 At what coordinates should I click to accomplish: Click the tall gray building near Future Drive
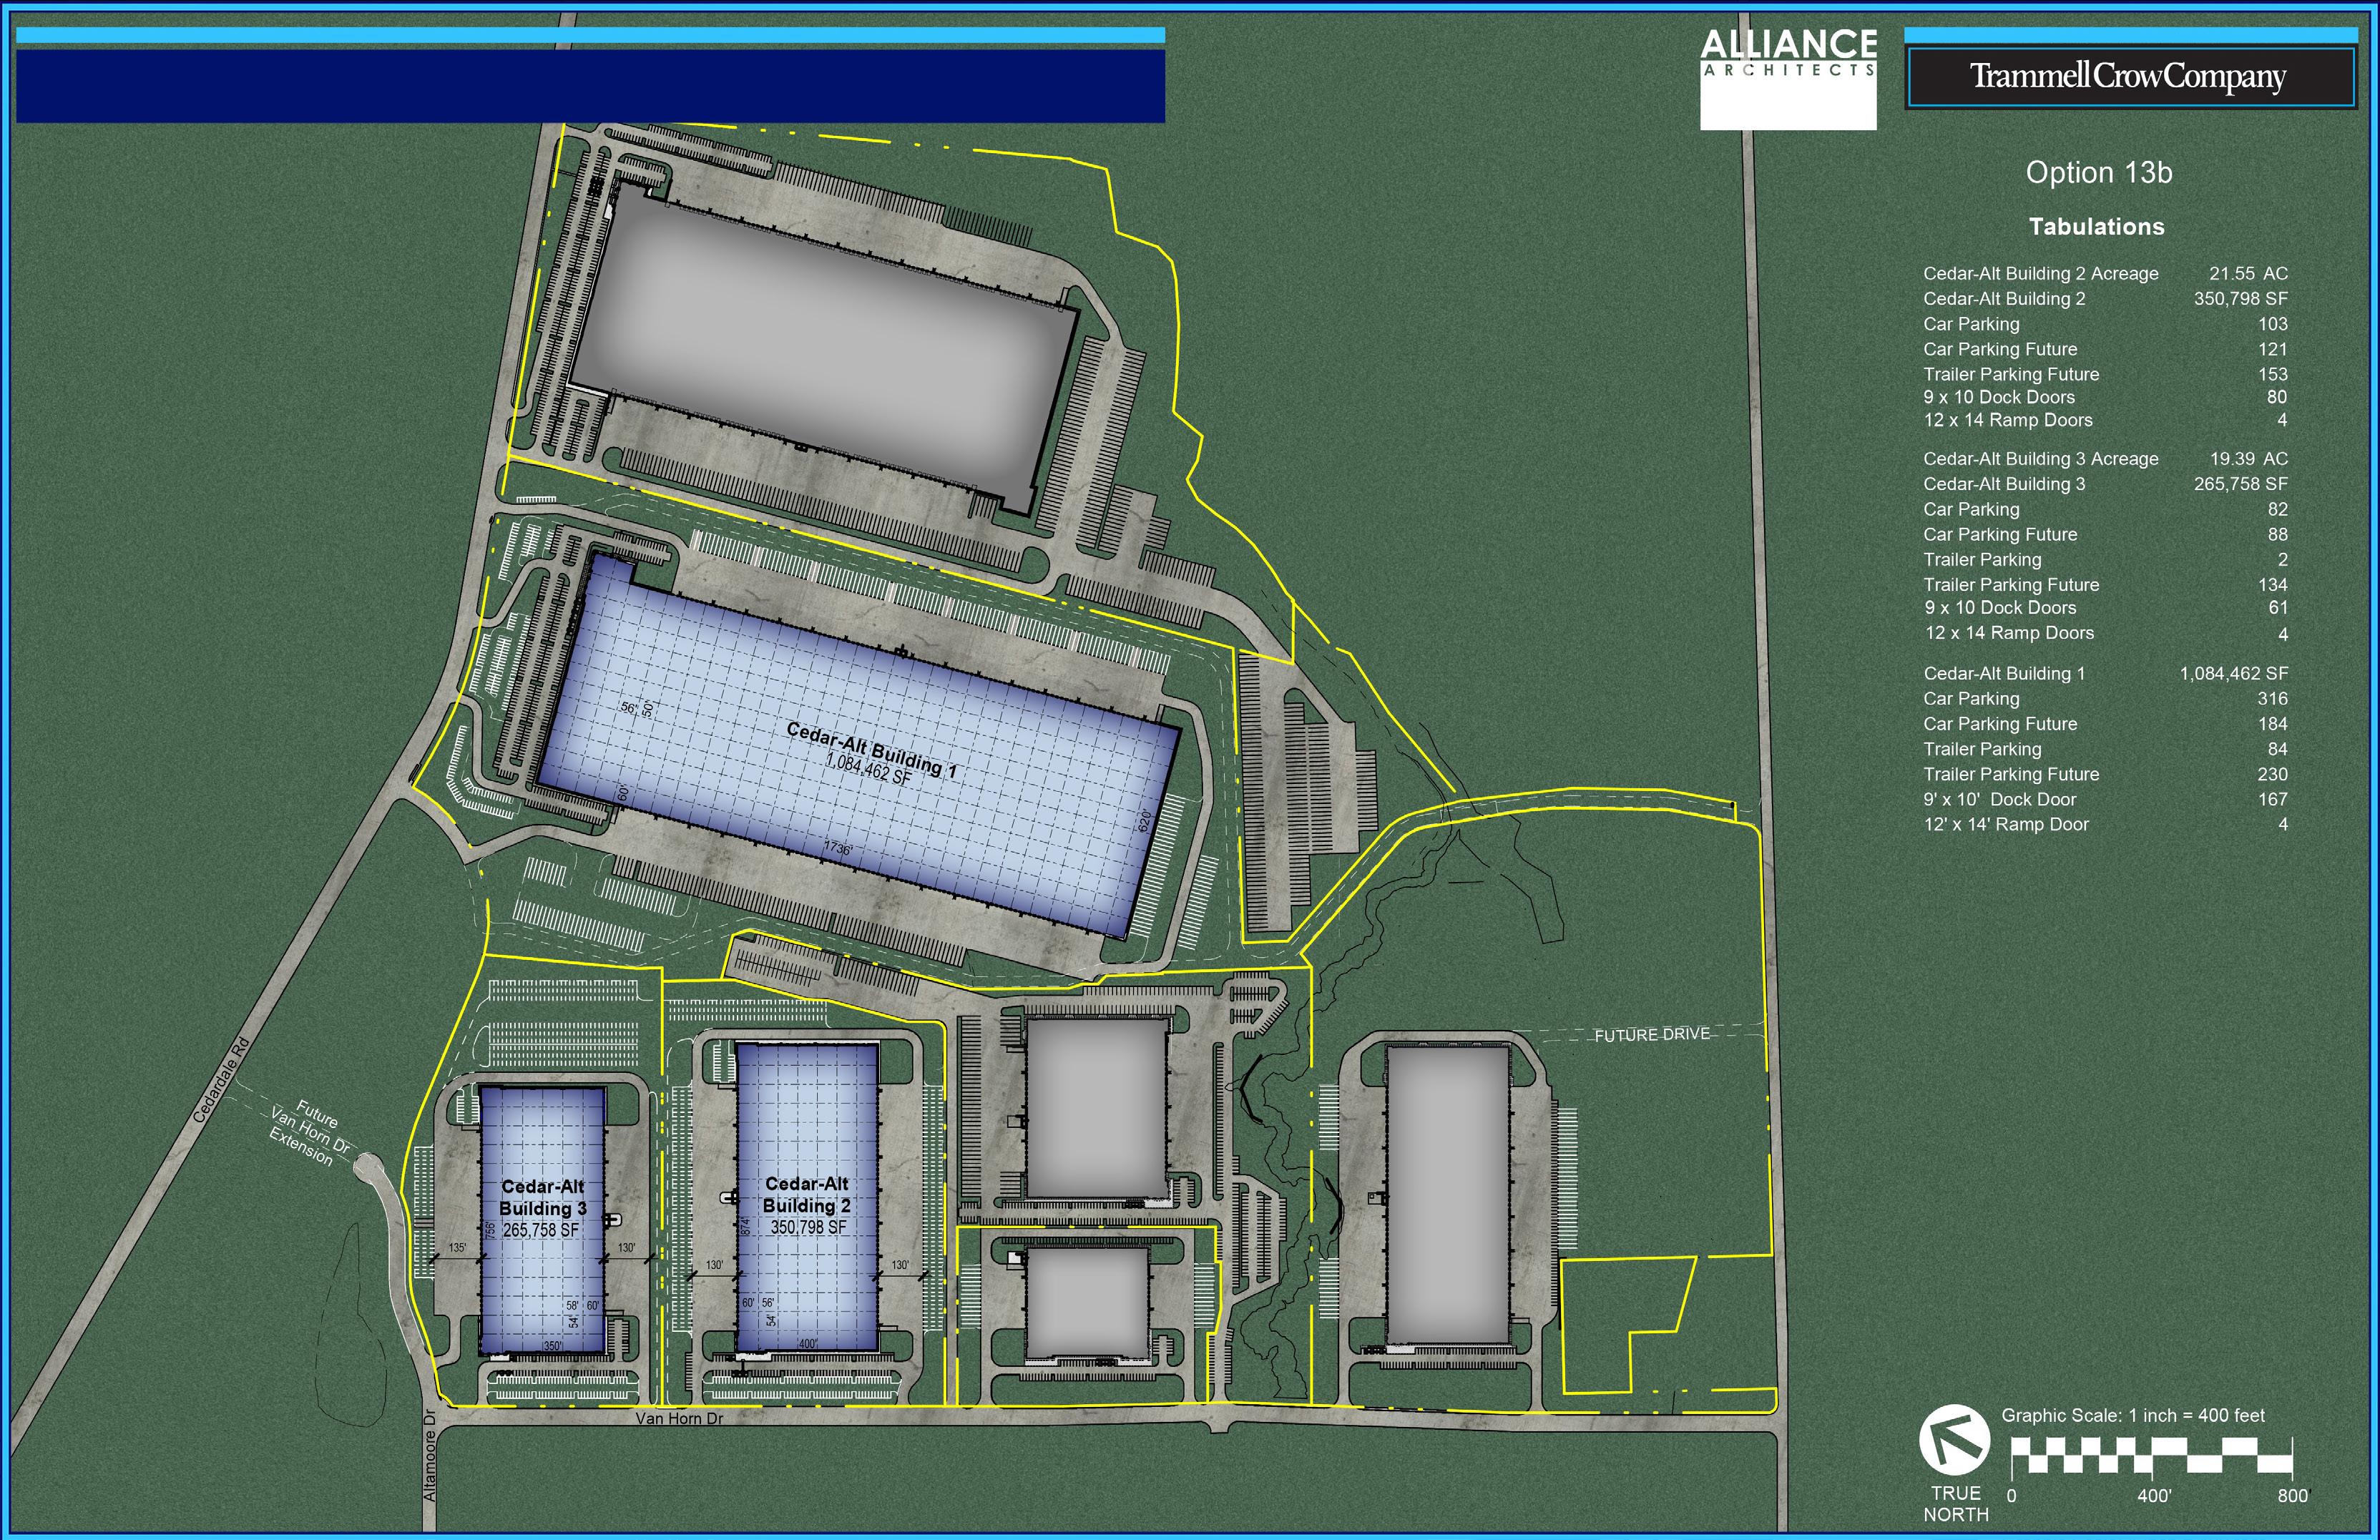[1447, 1195]
